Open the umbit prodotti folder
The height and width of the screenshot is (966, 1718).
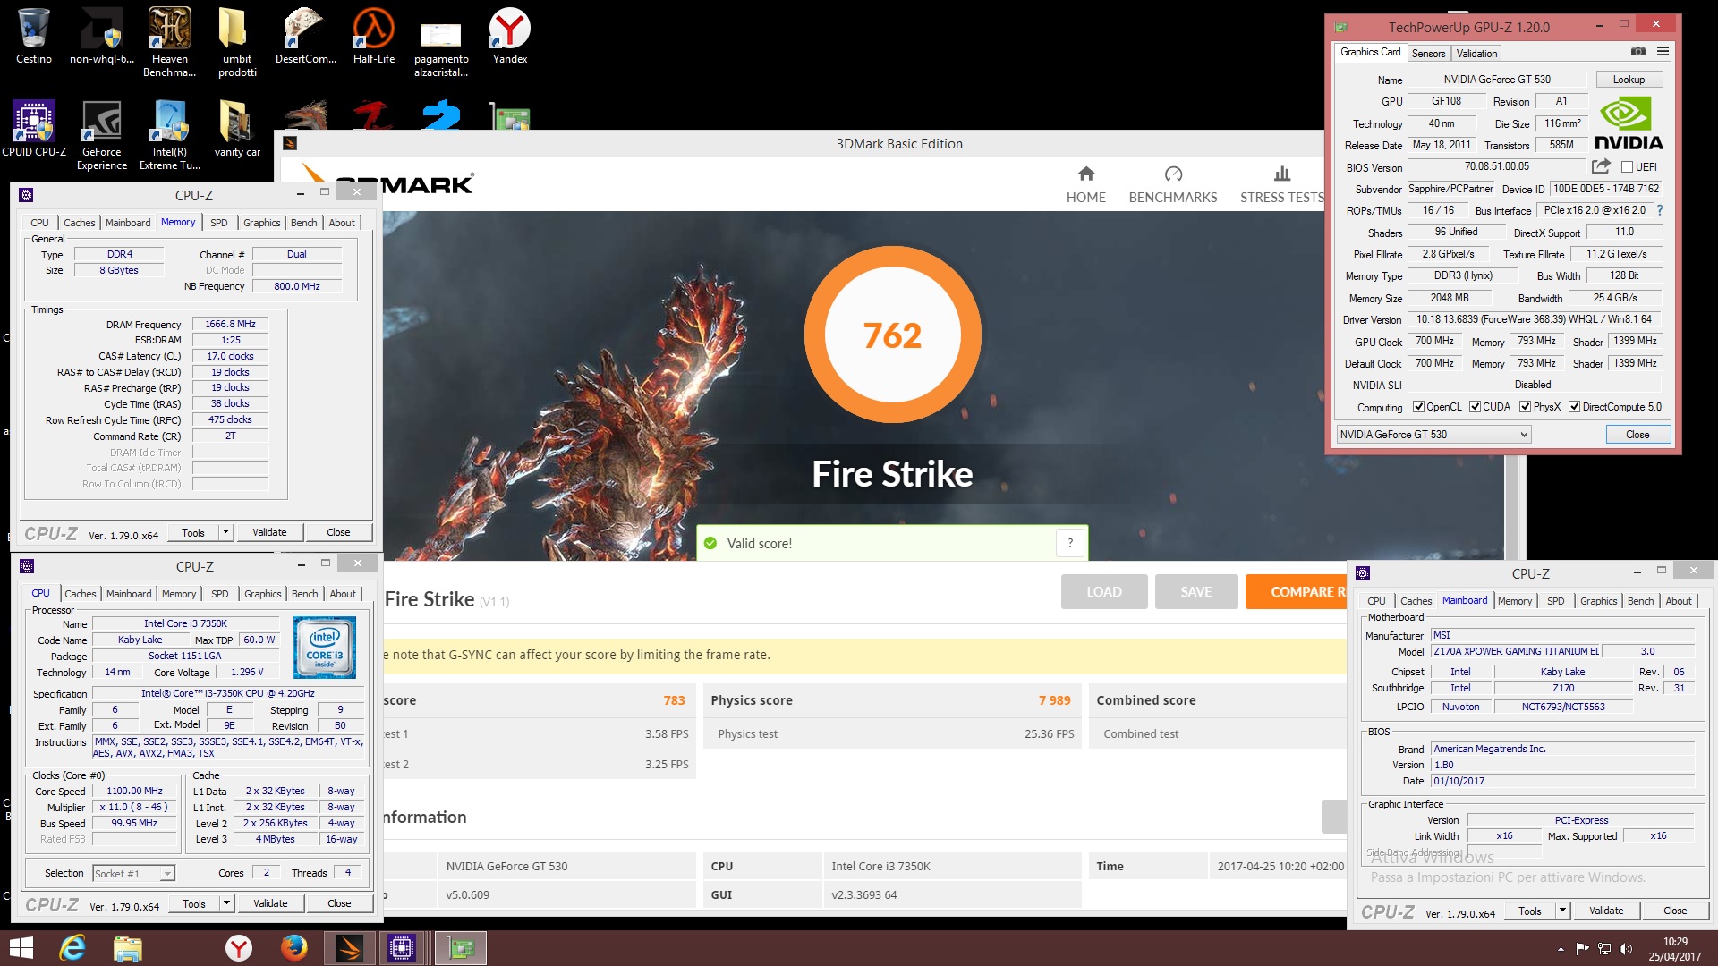click(237, 41)
